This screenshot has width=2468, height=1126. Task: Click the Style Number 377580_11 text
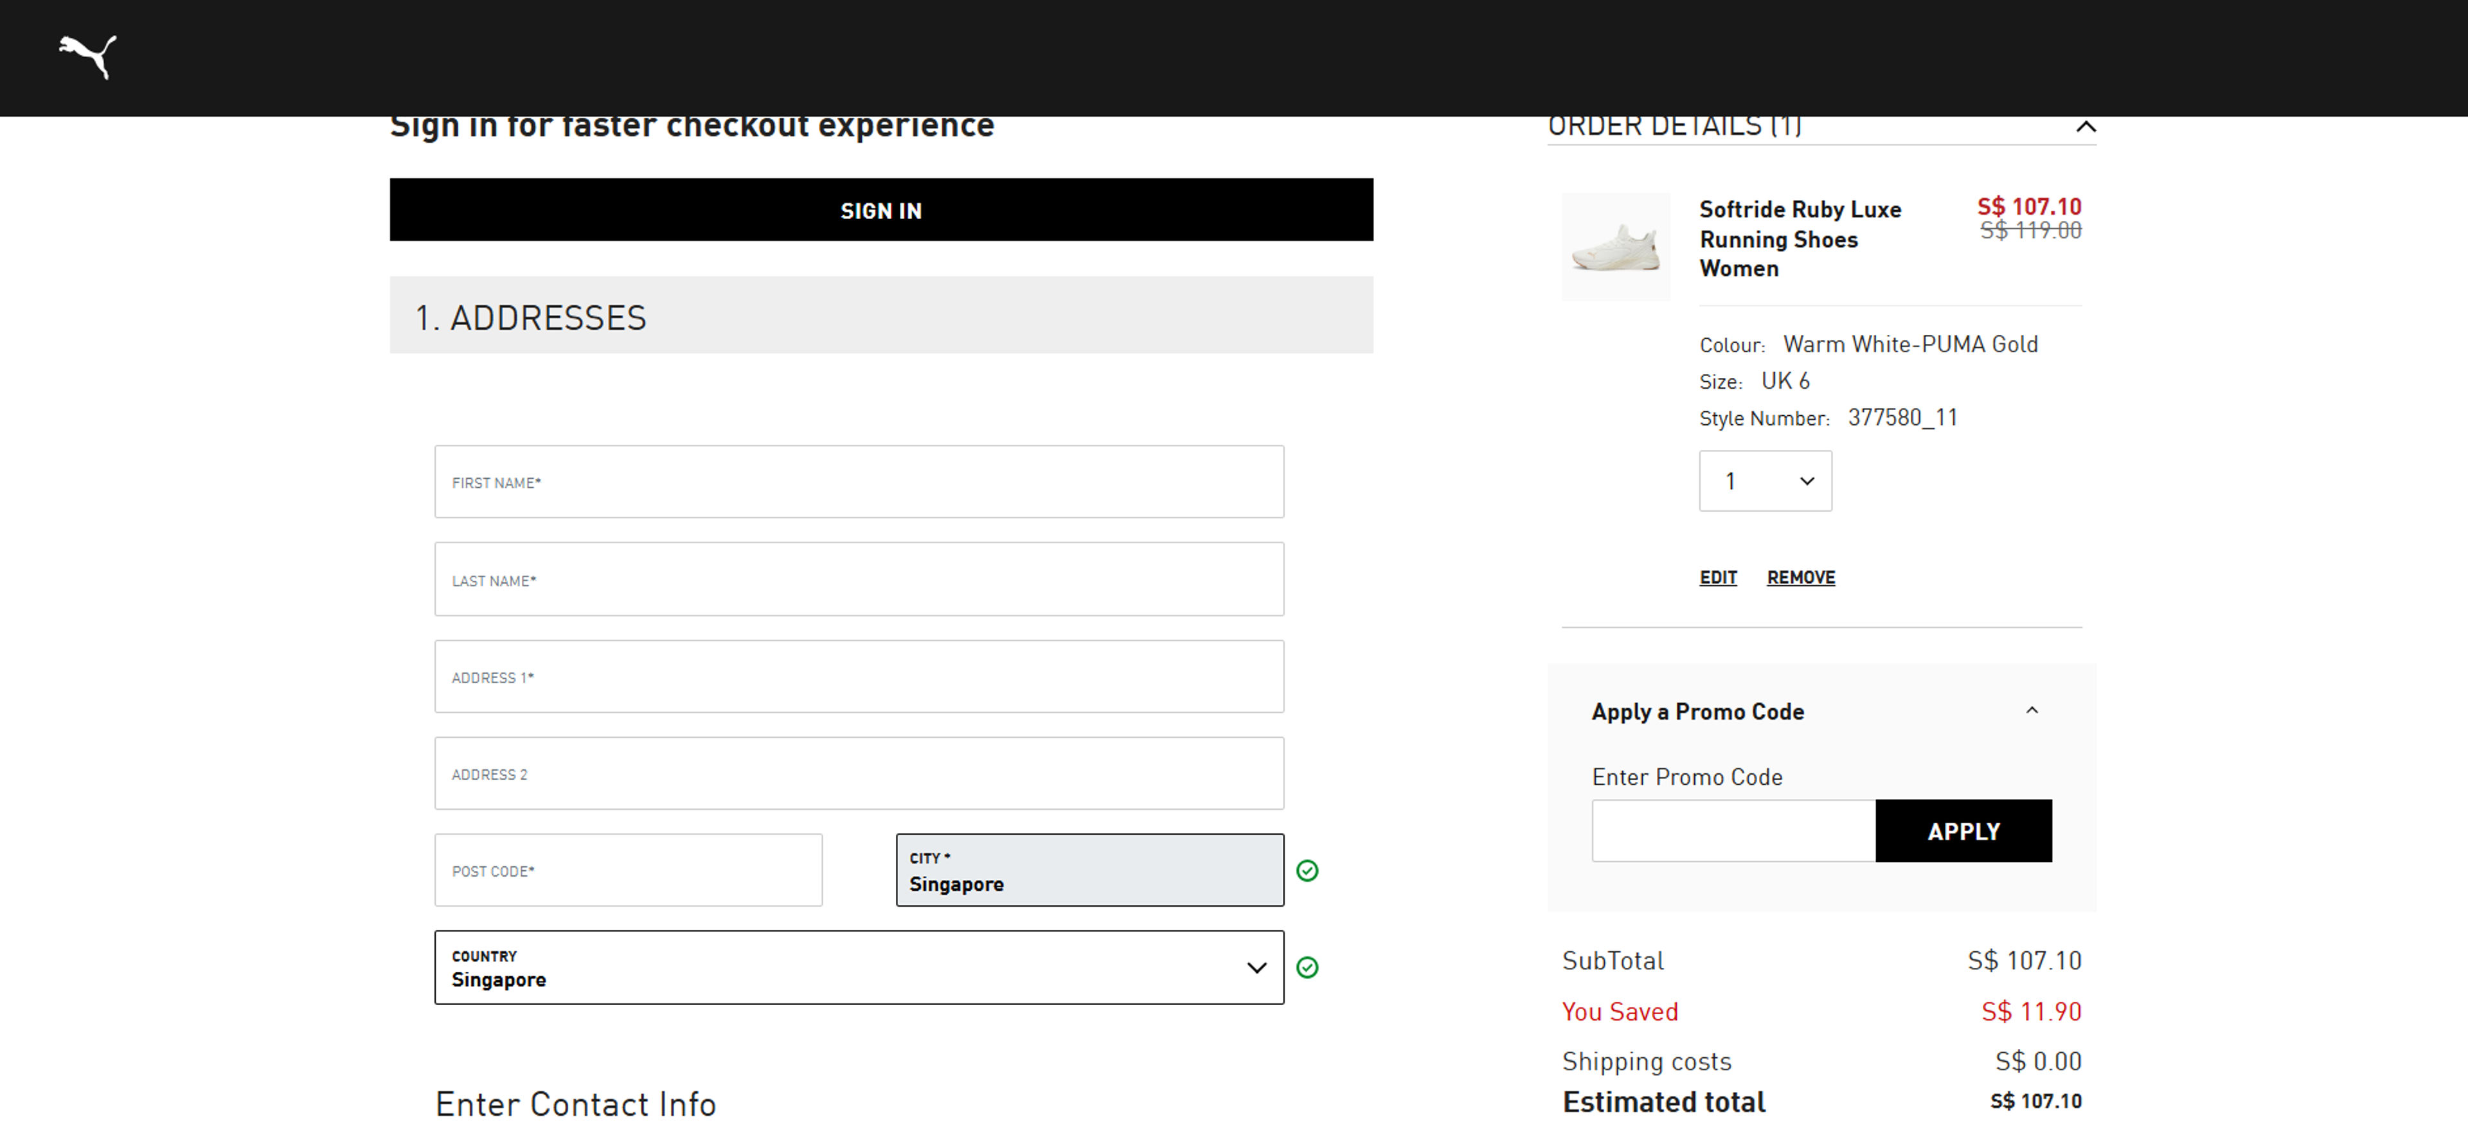[1828, 418]
